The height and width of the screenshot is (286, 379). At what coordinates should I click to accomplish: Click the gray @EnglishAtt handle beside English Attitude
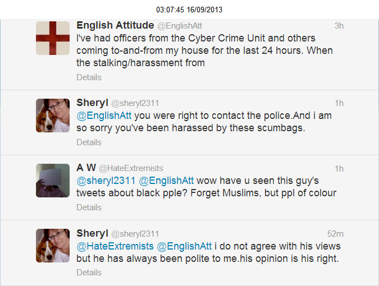(x=179, y=26)
